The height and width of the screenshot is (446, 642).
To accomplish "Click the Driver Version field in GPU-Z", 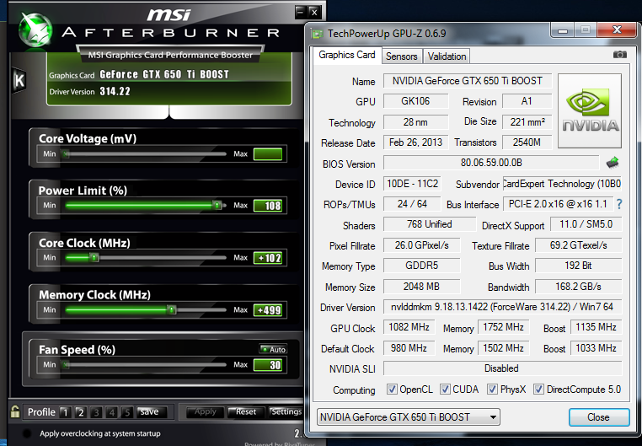I will 502,307.
